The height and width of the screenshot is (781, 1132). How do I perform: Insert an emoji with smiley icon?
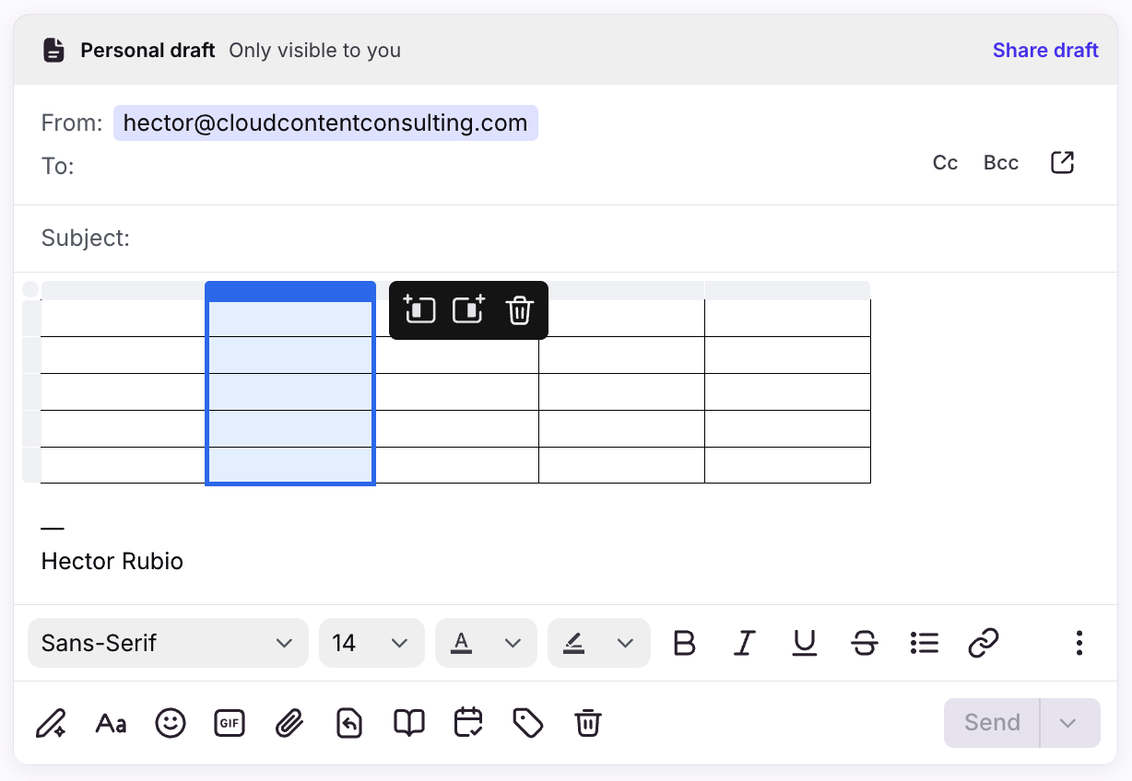[x=170, y=723]
